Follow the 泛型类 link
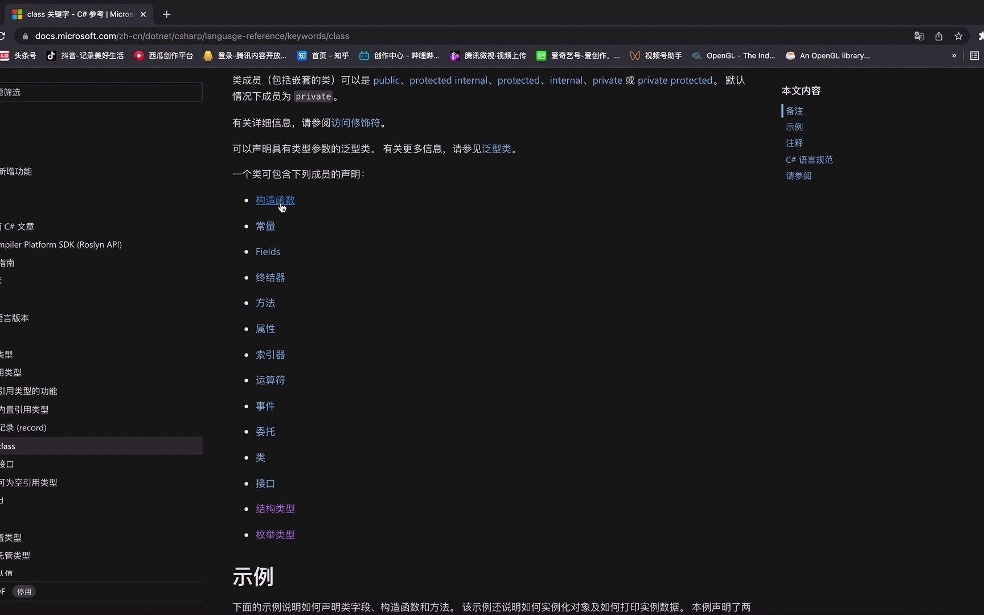The image size is (984, 615). 496,148
